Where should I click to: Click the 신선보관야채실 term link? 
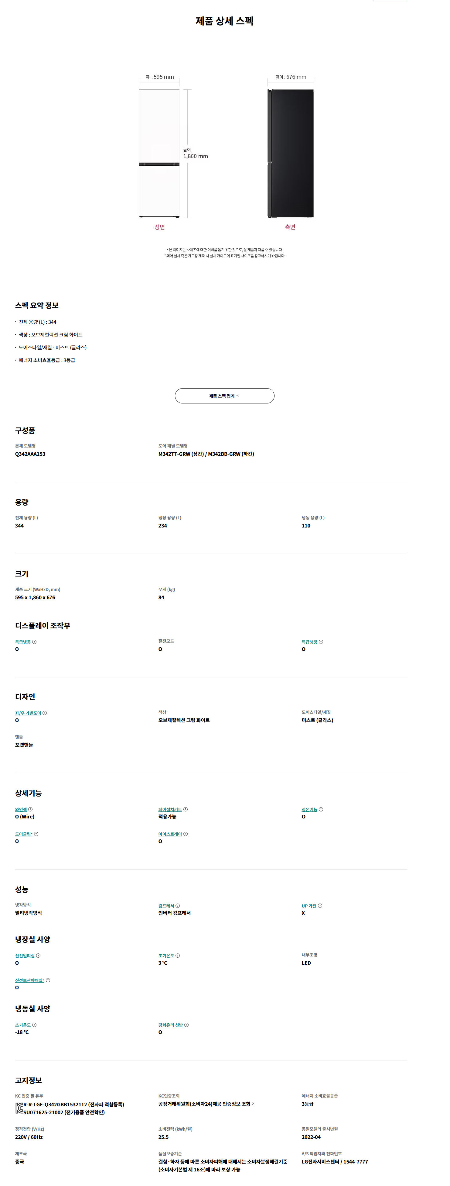(x=29, y=980)
